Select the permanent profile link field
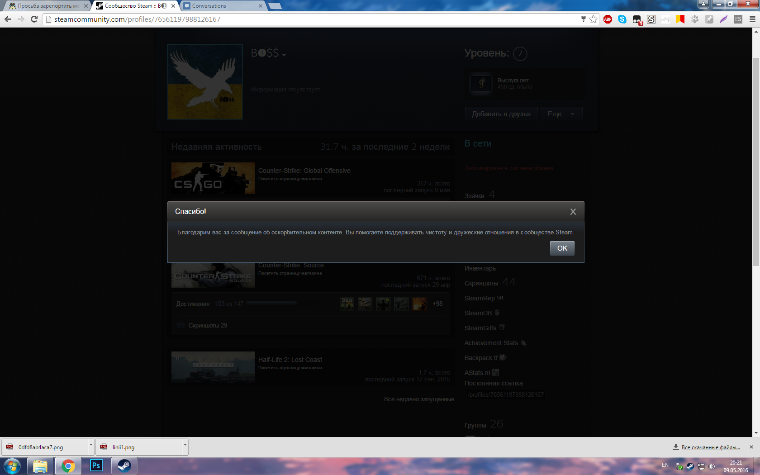Image resolution: width=760 pixels, height=475 pixels. pos(505,394)
